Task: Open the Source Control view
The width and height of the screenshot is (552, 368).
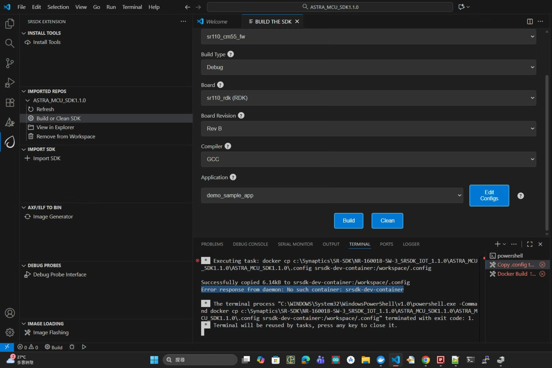Action: (10, 63)
